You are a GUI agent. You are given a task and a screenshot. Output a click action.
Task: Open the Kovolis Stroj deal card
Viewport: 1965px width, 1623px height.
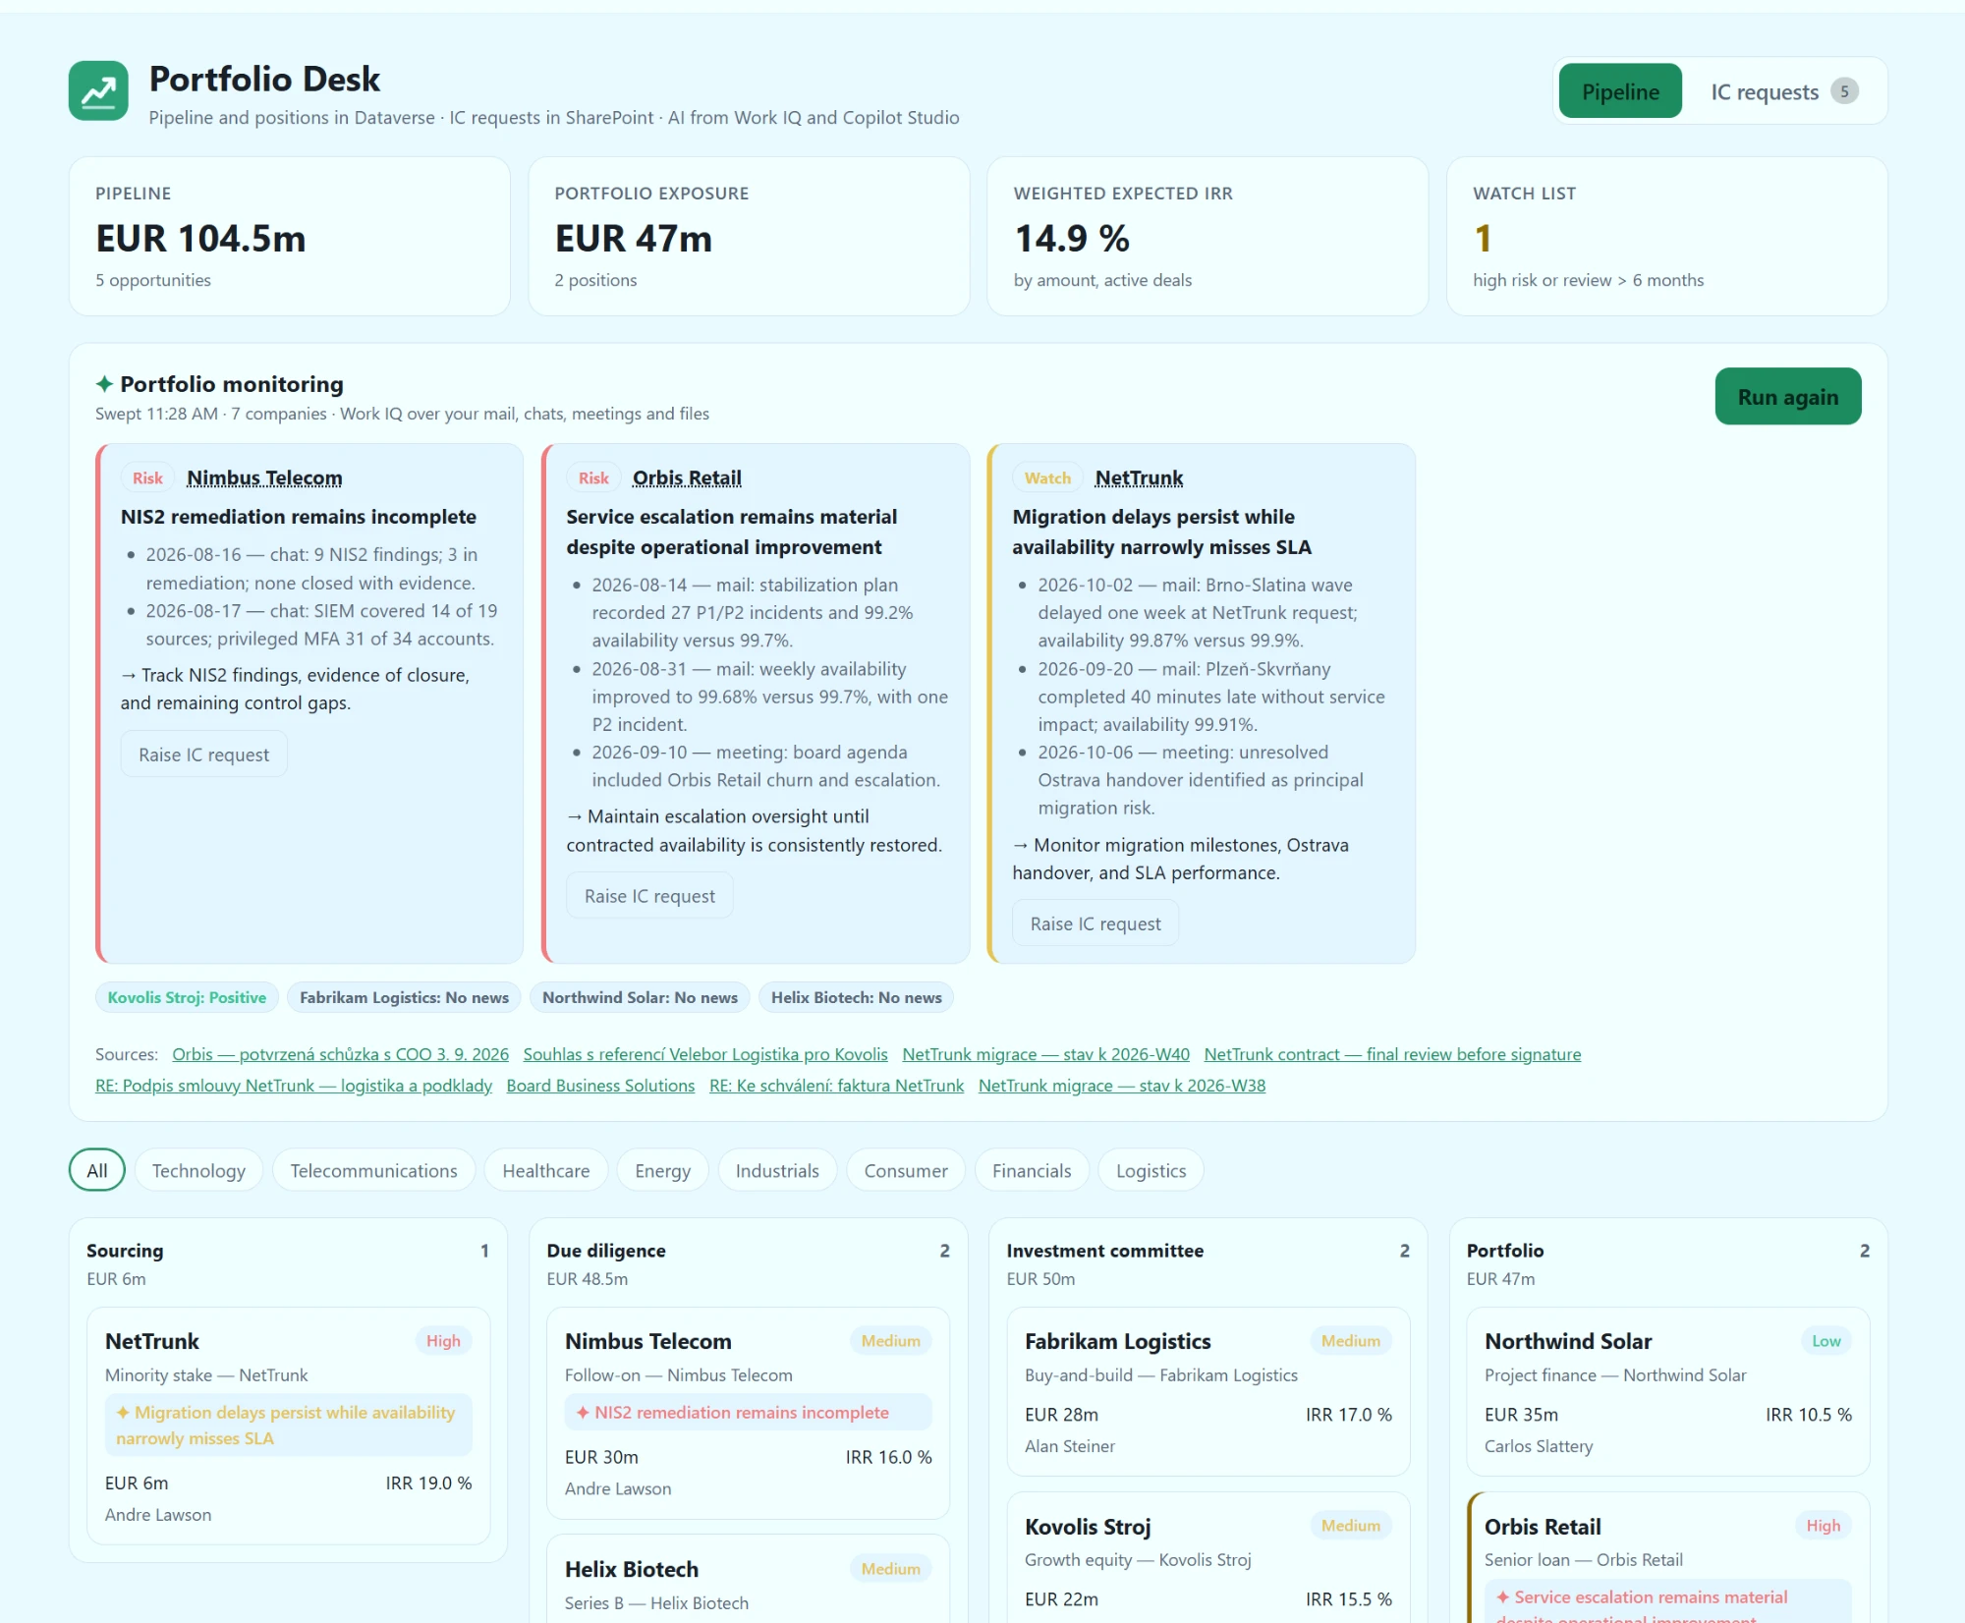coord(1207,1558)
